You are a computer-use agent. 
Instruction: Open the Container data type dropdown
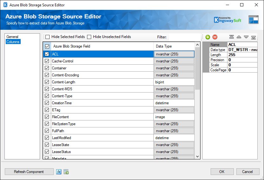(x=174, y=68)
